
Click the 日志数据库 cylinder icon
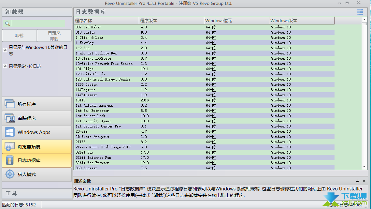point(10,160)
